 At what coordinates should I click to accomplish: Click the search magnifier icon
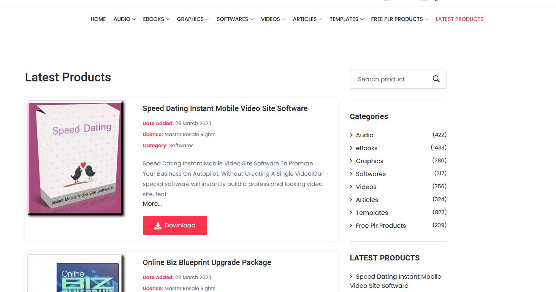(x=436, y=79)
